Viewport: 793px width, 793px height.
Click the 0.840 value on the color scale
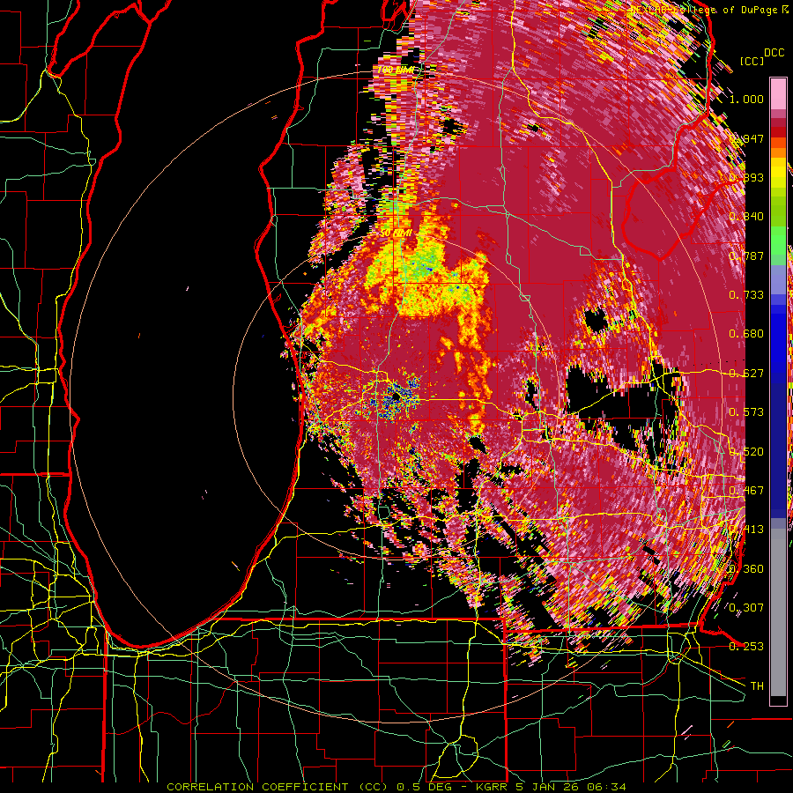pyautogui.click(x=746, y=217)
